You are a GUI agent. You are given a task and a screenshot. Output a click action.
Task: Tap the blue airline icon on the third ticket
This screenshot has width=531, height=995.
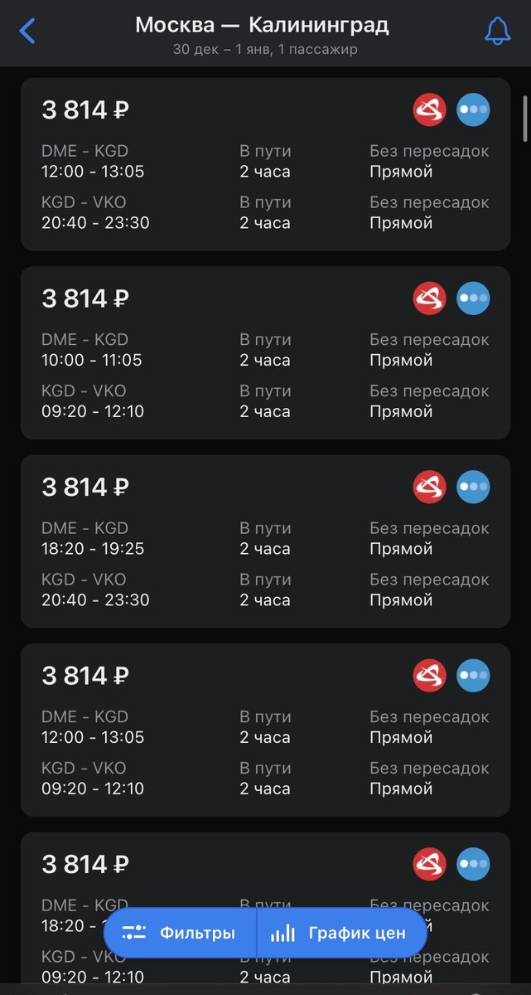point(473,487)
